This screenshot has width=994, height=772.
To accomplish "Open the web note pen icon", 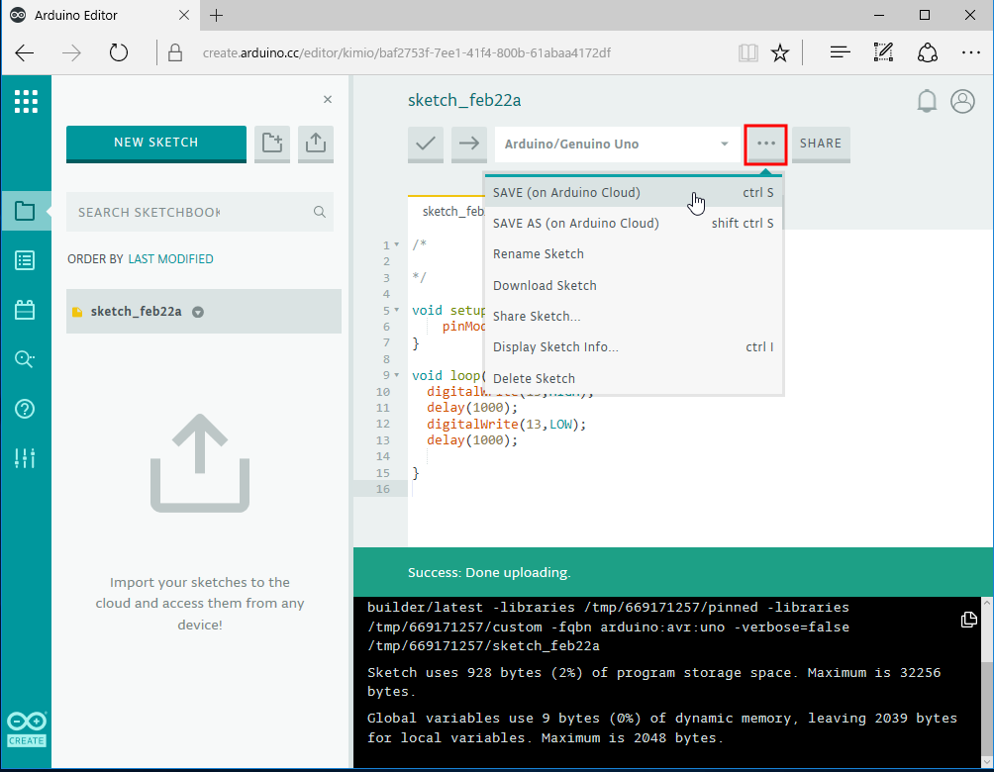I will coord(883,53).
